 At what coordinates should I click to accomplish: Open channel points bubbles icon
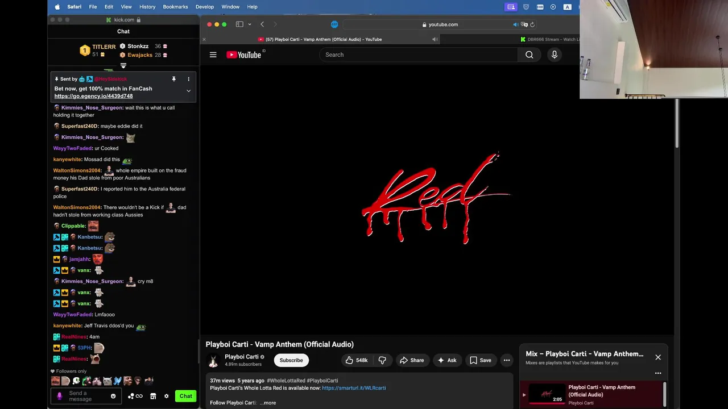click(135, 396)
